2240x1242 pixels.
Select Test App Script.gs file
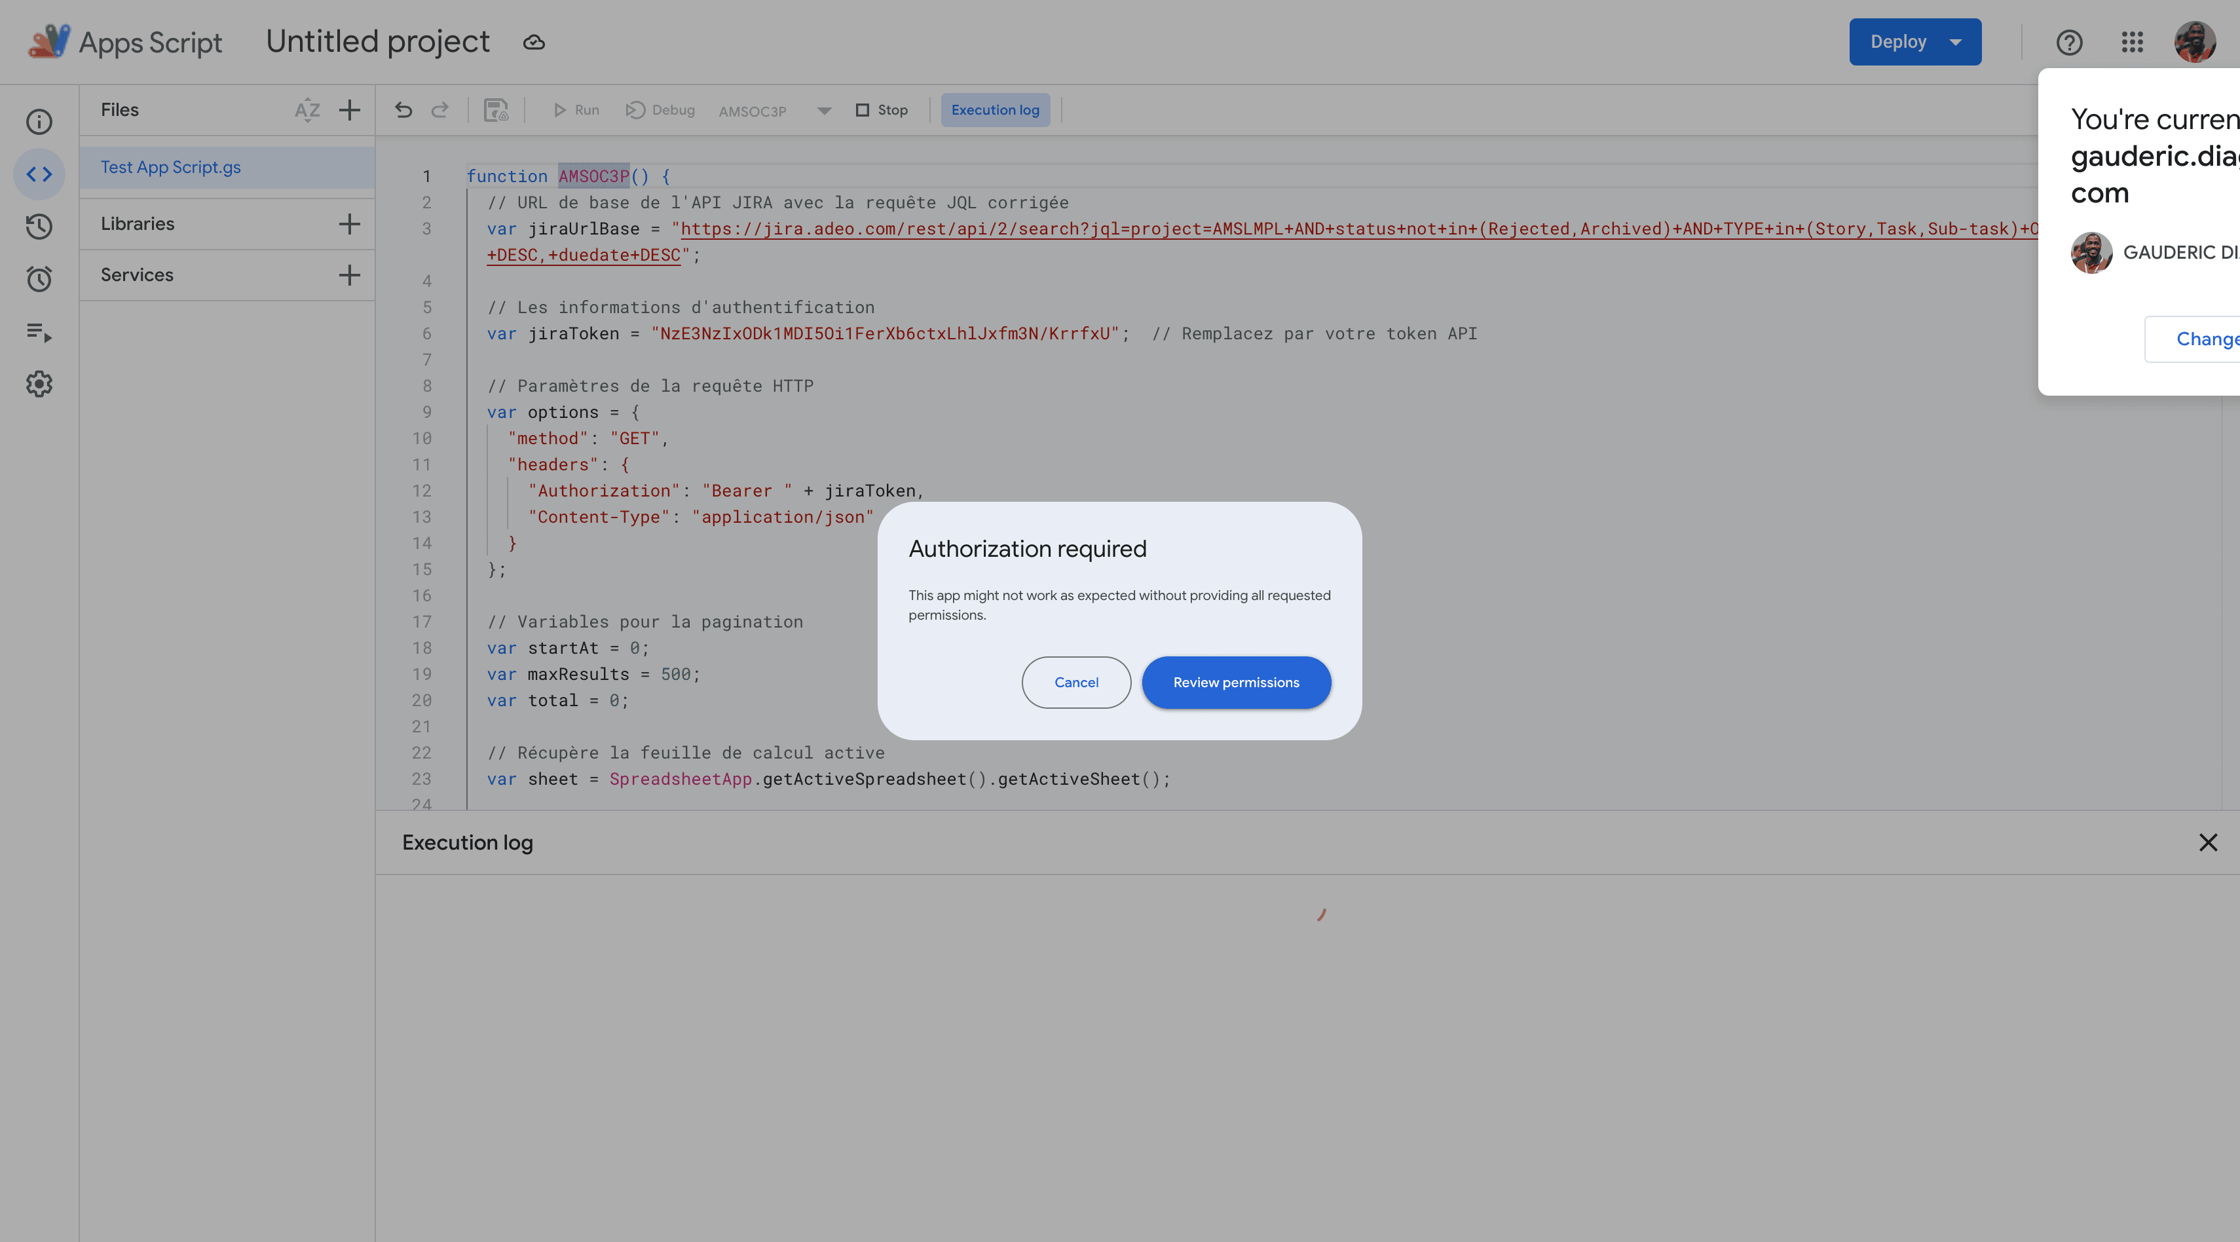(227, 167)
